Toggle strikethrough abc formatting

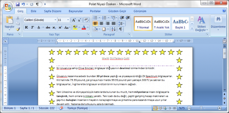point(48,28)
